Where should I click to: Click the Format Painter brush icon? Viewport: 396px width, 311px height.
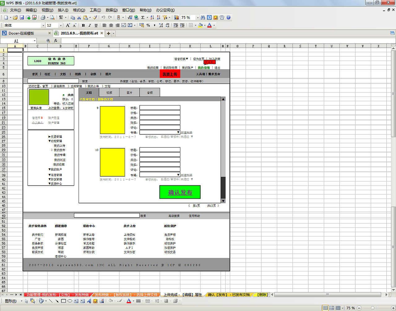[95, 18]
